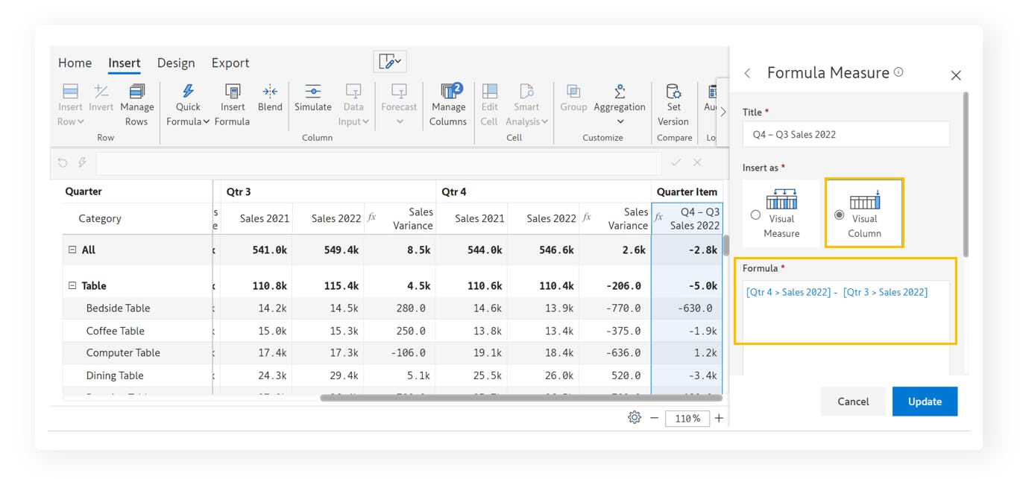Open the Smart Analysis dropdown arrow
Image resolution: width=1020 pixels, height=479 pixels.
point(544,122)
